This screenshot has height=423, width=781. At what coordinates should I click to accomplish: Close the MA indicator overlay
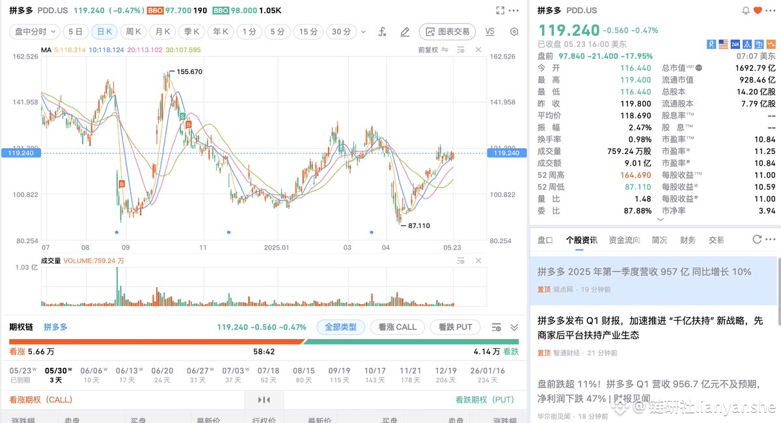[x=478, y=49]
